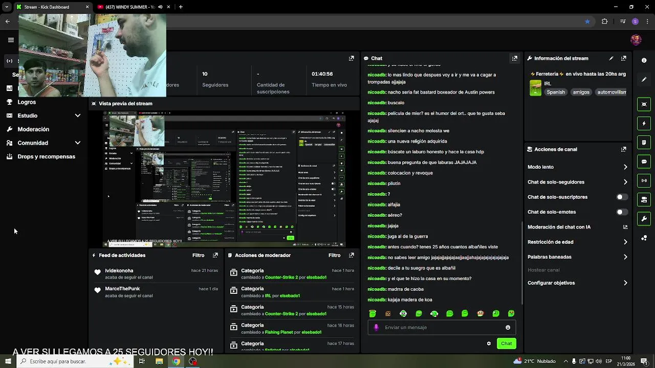Screen dimensions: 655x368
Task: Pop out the Chat panel
Action: click(515, 58)
